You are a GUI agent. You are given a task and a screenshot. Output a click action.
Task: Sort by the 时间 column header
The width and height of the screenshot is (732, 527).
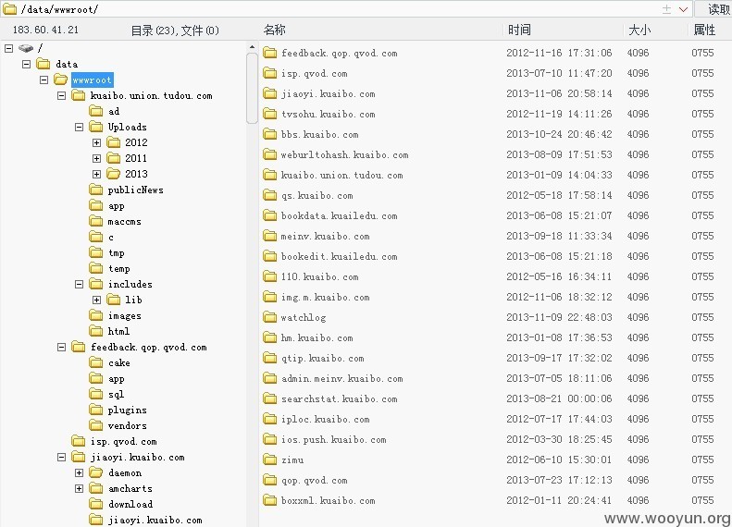click(x=519, y=30)
